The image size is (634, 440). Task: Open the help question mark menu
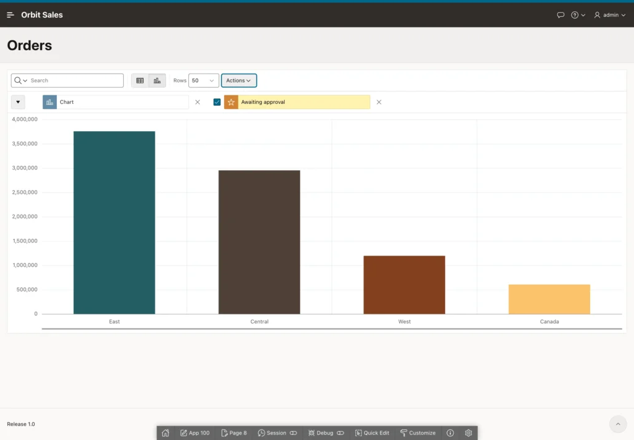click(x=578, y=15)
